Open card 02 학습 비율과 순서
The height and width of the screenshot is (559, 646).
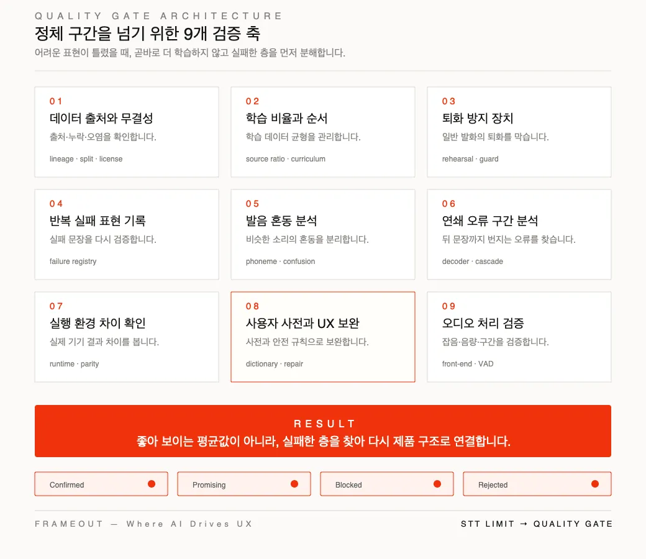click(322, 132)
